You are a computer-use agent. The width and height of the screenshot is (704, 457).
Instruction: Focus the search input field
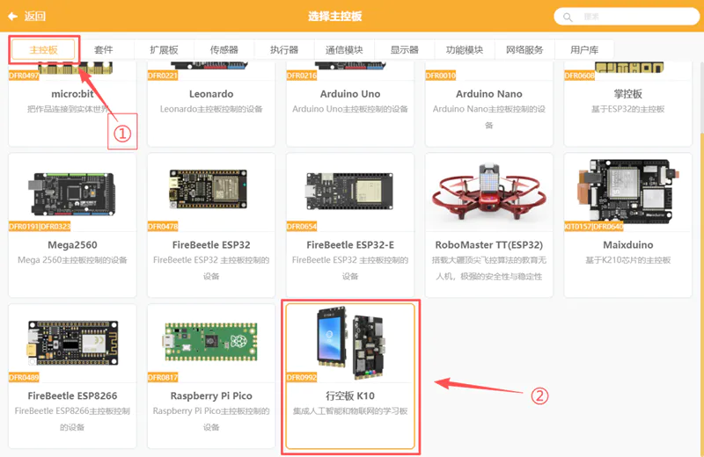pyautogui.click(x=627, y=17)
